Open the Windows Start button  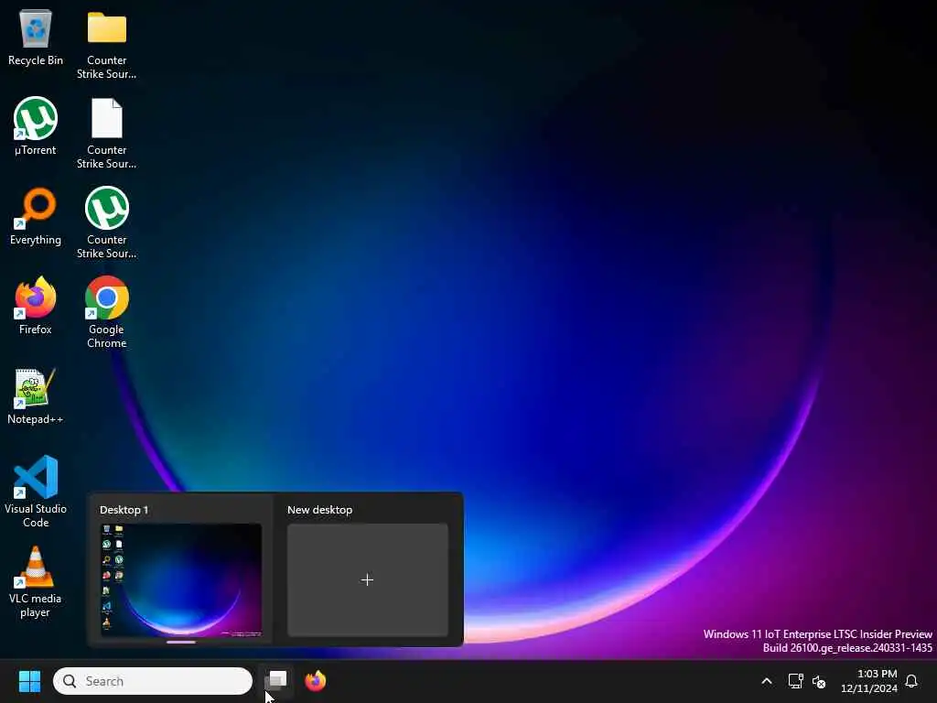click(x=29, y=681)
